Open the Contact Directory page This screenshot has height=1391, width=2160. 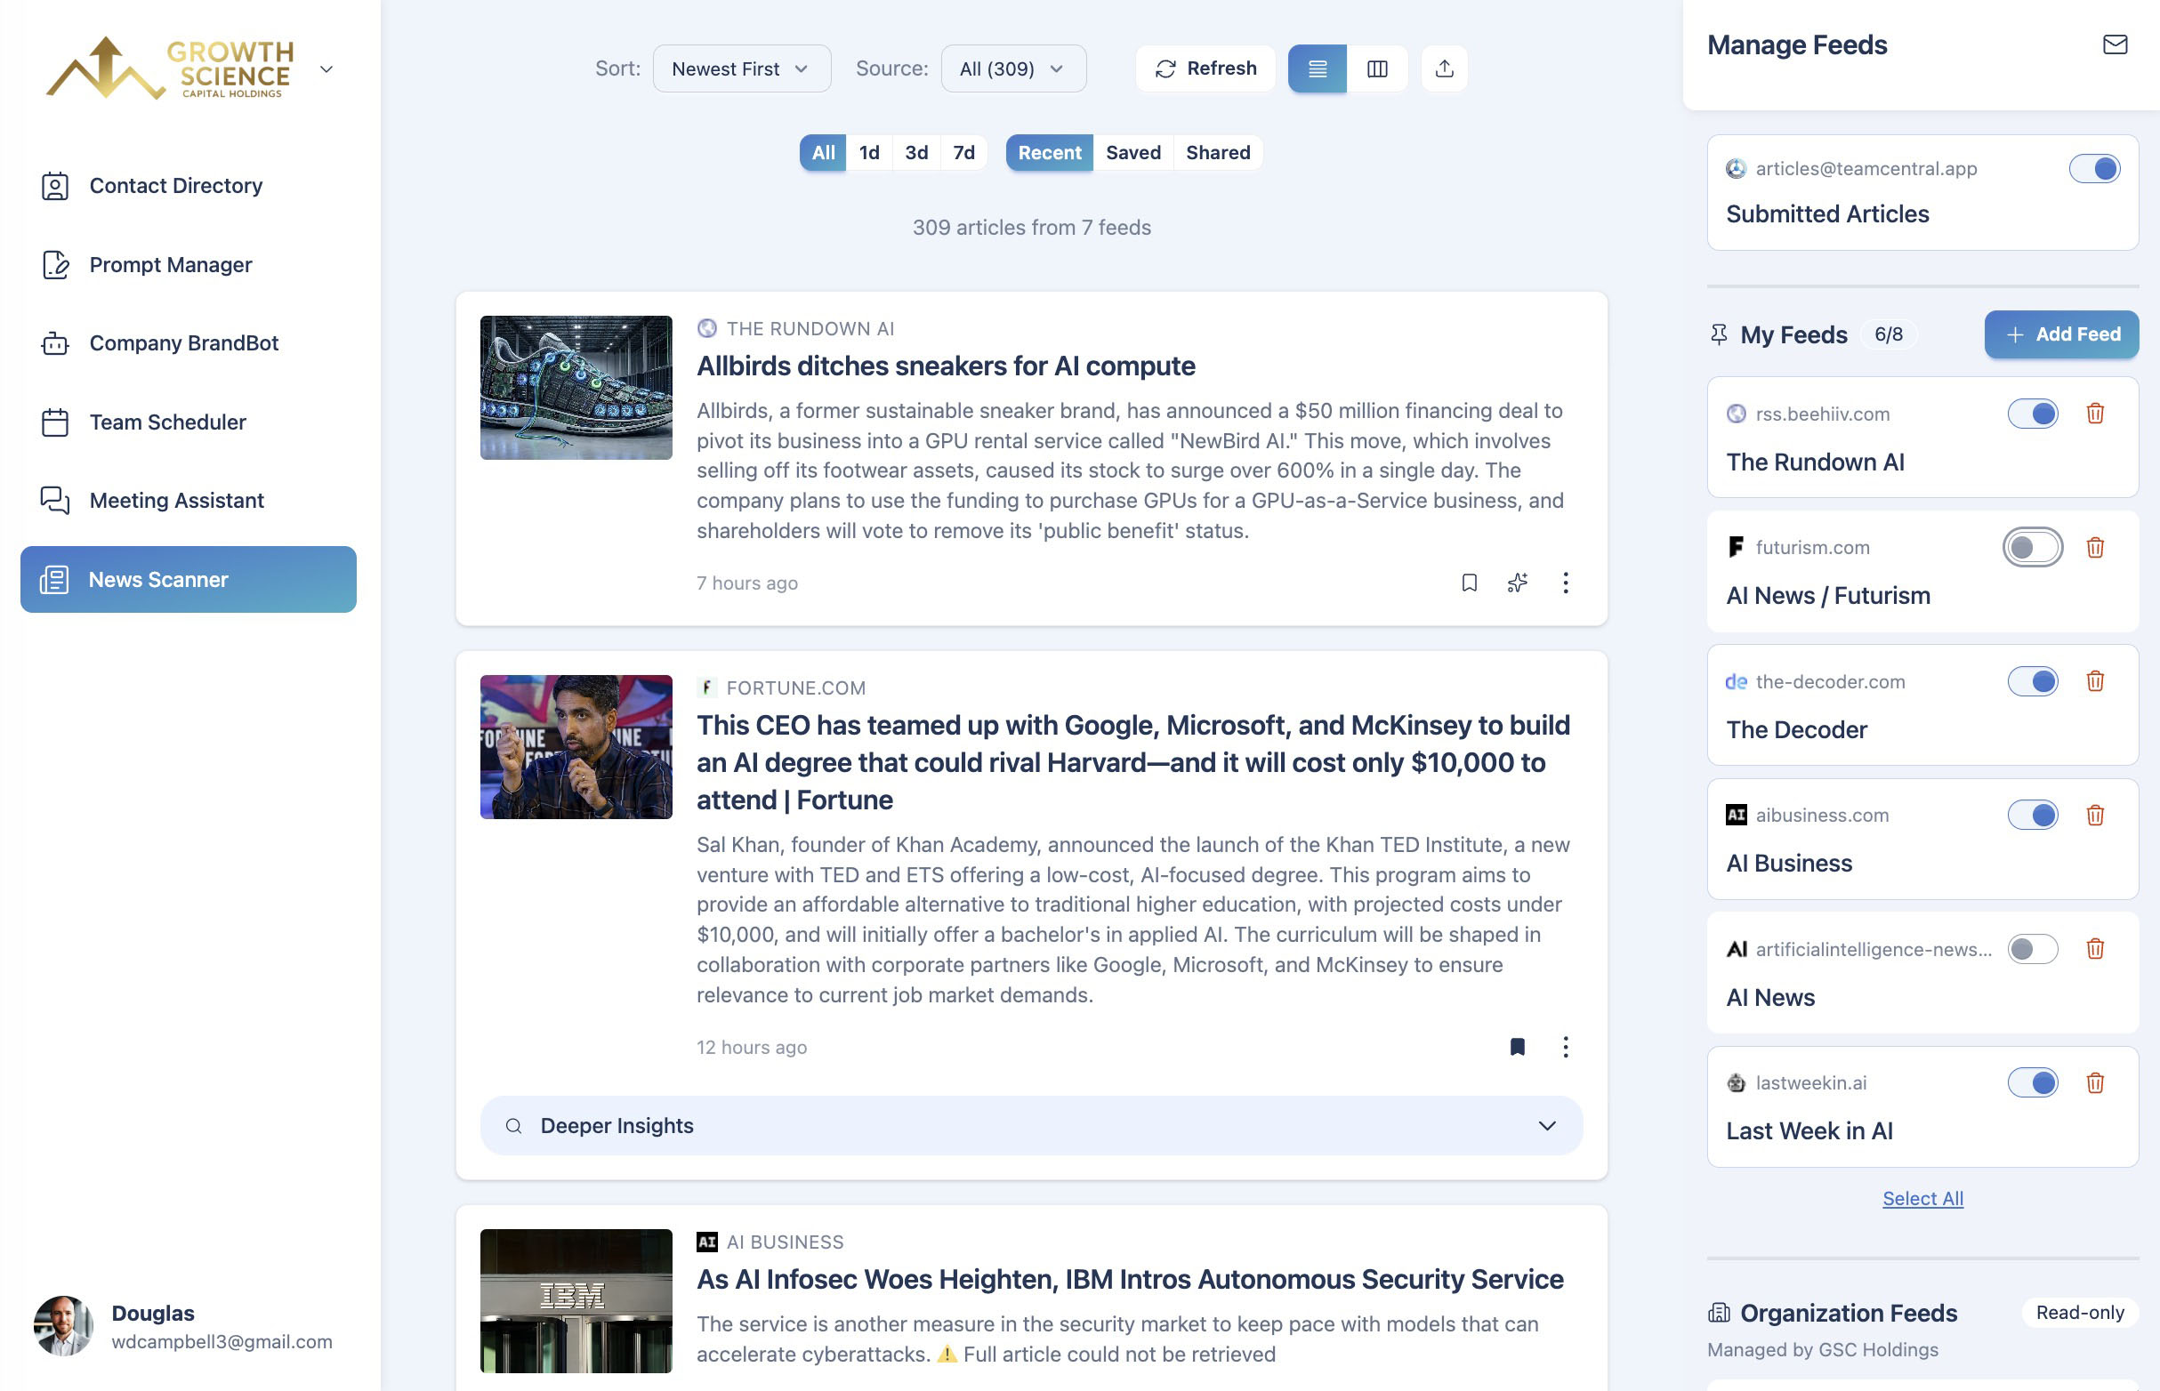click(x=188, y=185)
